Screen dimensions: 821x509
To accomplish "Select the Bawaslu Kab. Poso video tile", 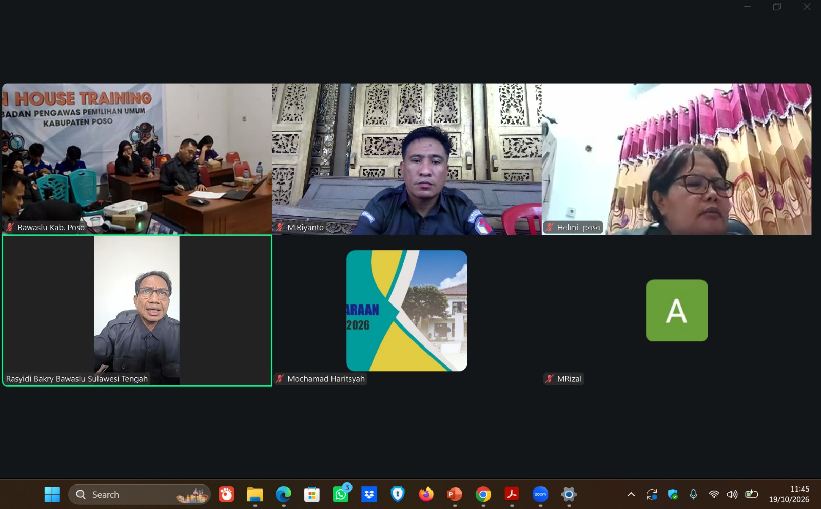I will 137,159.
